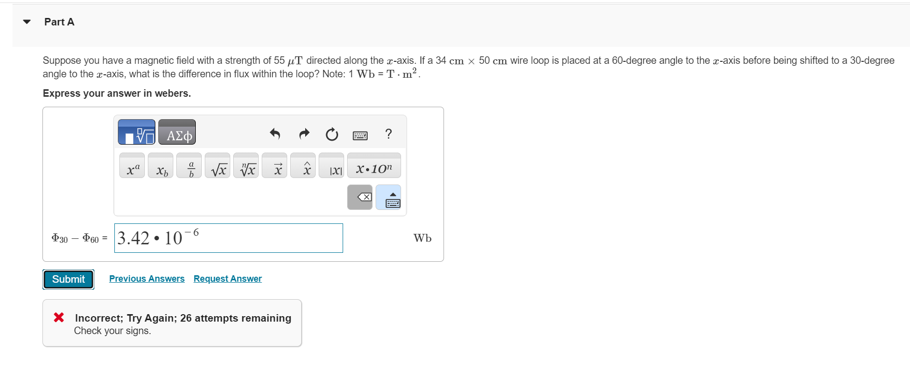Viewport: 910px width, 367px height.
Task: Insert an absolute value template
Action: point(332,166)
